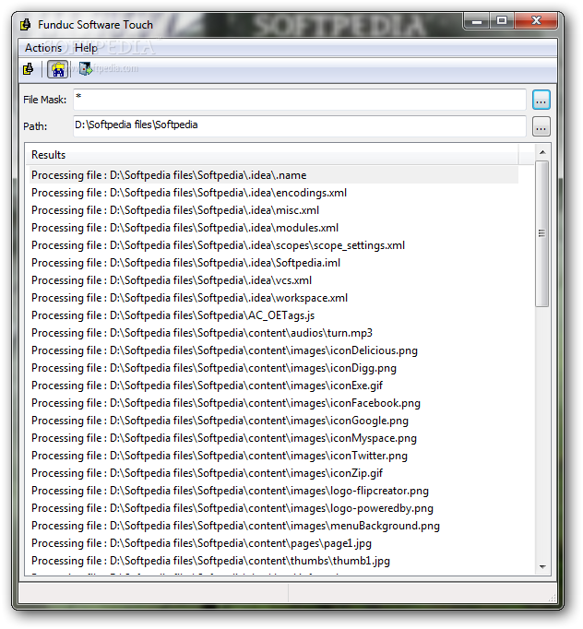Screen dimensions: 583x629
Task: Select the iconDigg.png result row
Action: (x=274, y=368)
